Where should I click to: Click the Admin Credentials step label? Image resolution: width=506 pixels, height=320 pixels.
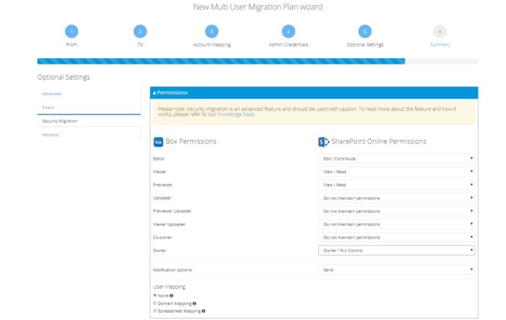(x=289, y=44)
